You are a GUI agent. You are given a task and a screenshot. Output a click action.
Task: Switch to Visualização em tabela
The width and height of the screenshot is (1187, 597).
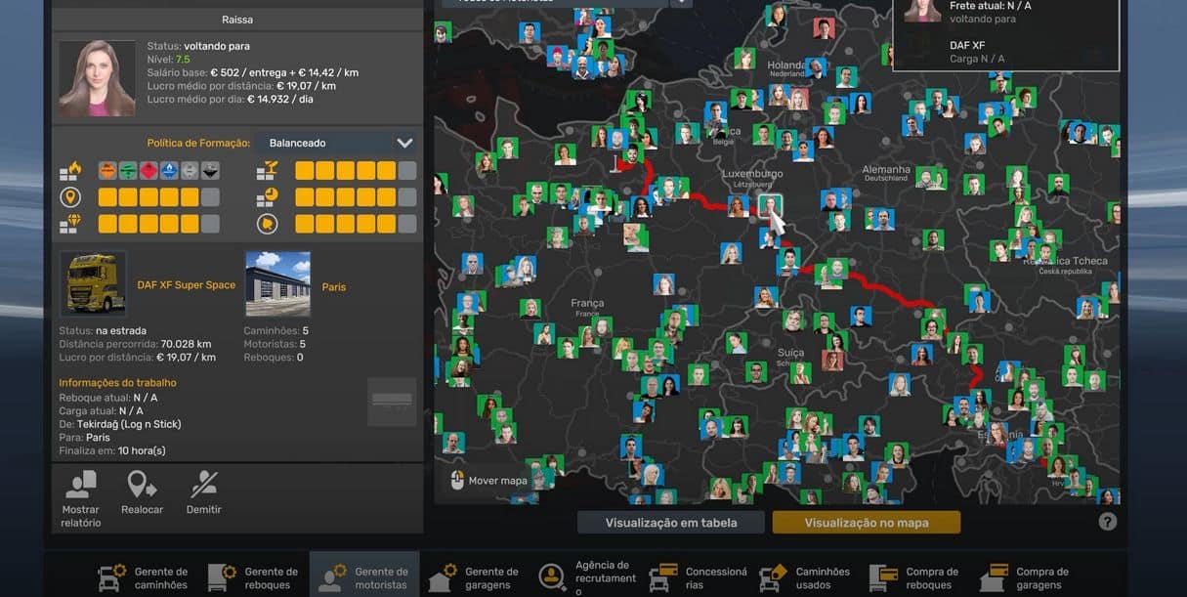pyautogui.click(x=670, y=523)
